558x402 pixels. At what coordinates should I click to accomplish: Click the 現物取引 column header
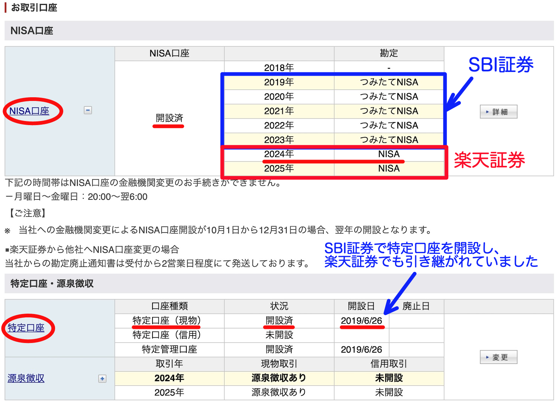279,364
